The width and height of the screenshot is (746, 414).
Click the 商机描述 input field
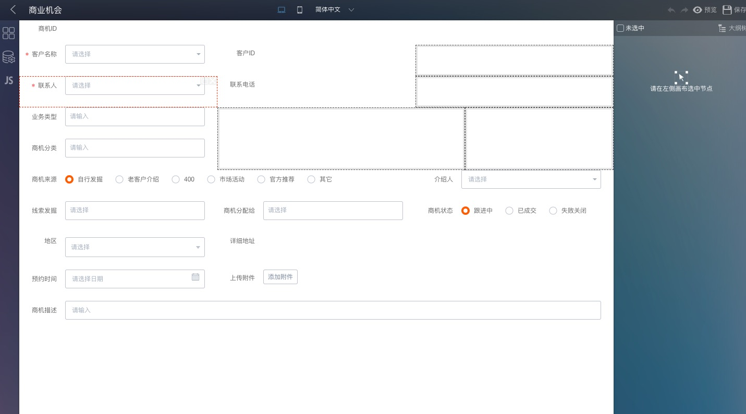point(333,310)
